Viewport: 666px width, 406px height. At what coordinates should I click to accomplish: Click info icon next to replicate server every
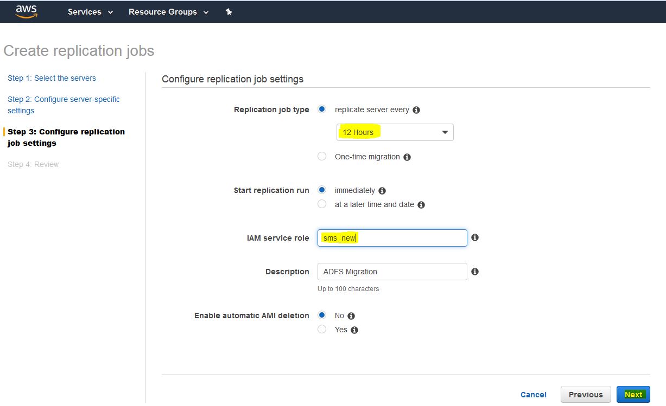(x=416, y=110)
